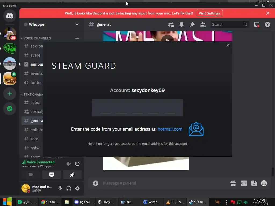Collapse the Text Channels category
This screenshot has width=275, height=206.
coord(32,95)
